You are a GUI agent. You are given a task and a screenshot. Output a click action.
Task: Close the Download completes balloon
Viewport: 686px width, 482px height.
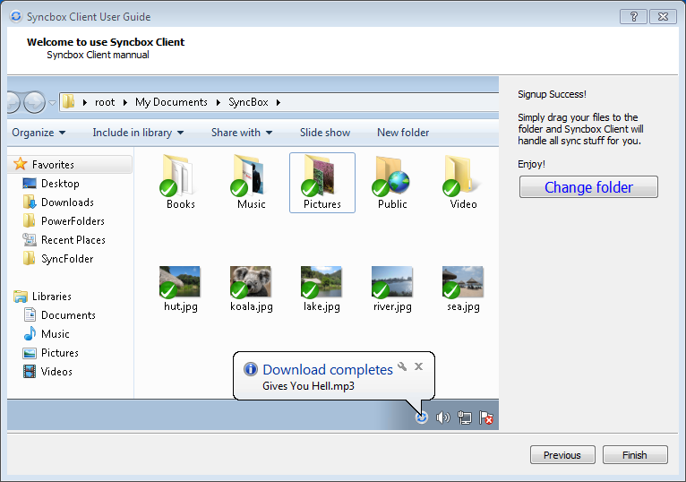pos(419,366)
